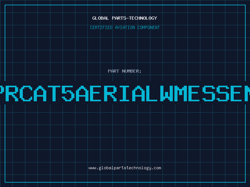
Task: Click the large part number text
Action: [125, 93]
